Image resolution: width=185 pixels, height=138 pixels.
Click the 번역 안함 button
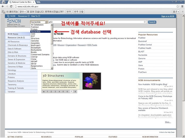point(79,12)
